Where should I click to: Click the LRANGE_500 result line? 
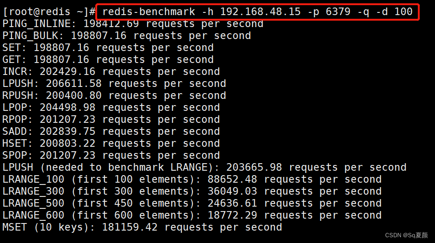click(192, 203)
